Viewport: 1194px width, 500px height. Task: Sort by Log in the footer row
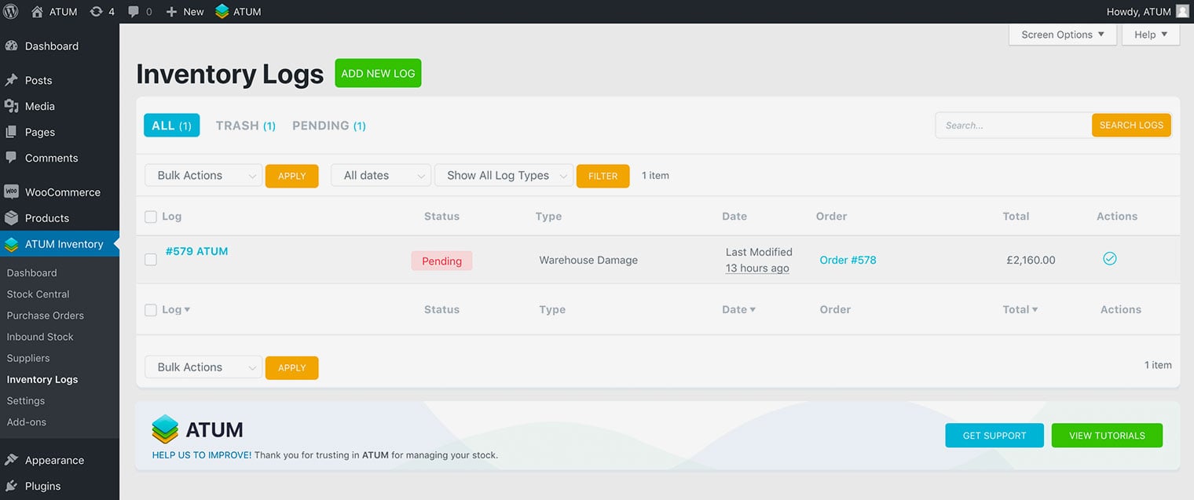176,309
